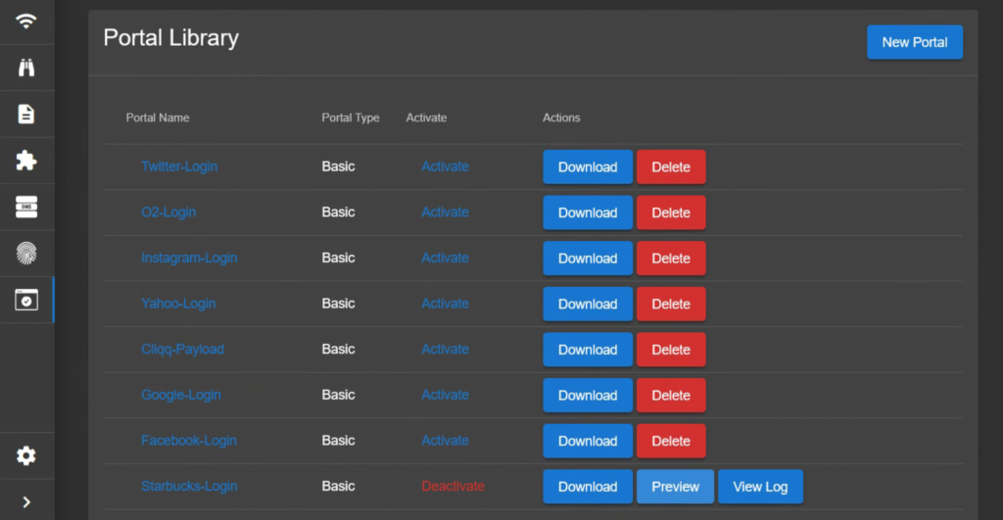Delete the Cliqq-Payload portal
Viewport: 1003px width, 520px height.
pyautogui.click(x=671, y=350)
